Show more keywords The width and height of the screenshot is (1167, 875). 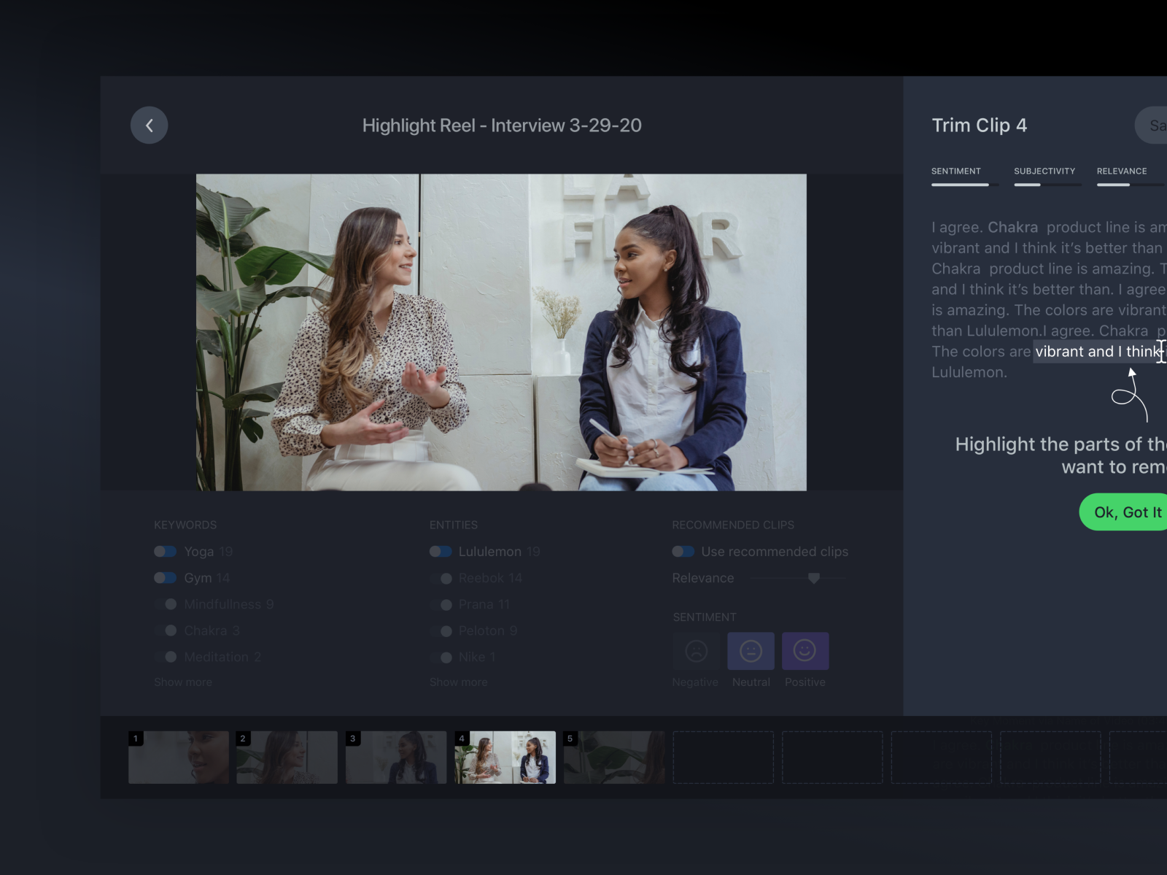pos(182,682)
